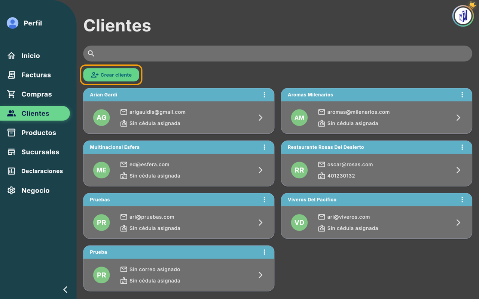The image size is (479, 299).
Task: Open the Perfil avatar icon
Action: click(12, 23)
